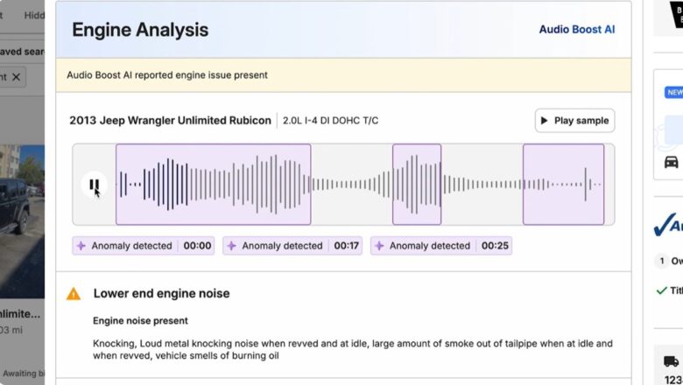Jump to the anomaly detected at 00:25
Image resolution: width=683 pixels, height=385 pixels.
440,246
